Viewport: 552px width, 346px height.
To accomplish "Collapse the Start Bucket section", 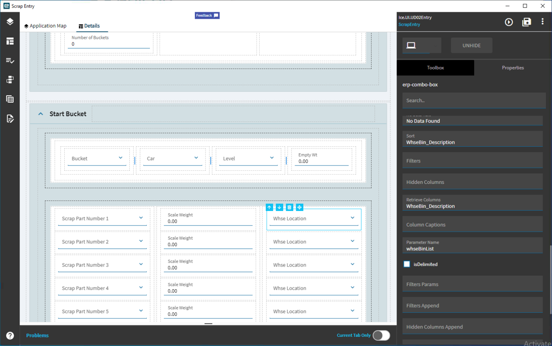I will click(x=41, y=114).
